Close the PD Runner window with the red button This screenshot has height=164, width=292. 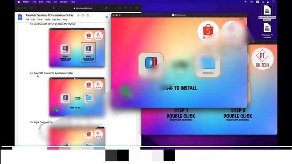click(114, 15)
